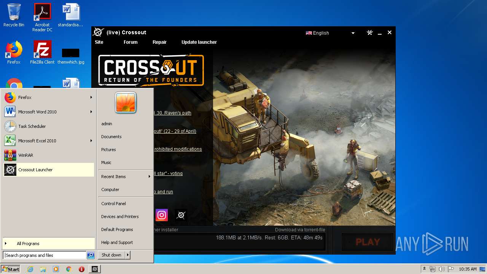Launch WinRAR from Start menu
This screenshot has height=274, width=487.
tap(49, 155)
